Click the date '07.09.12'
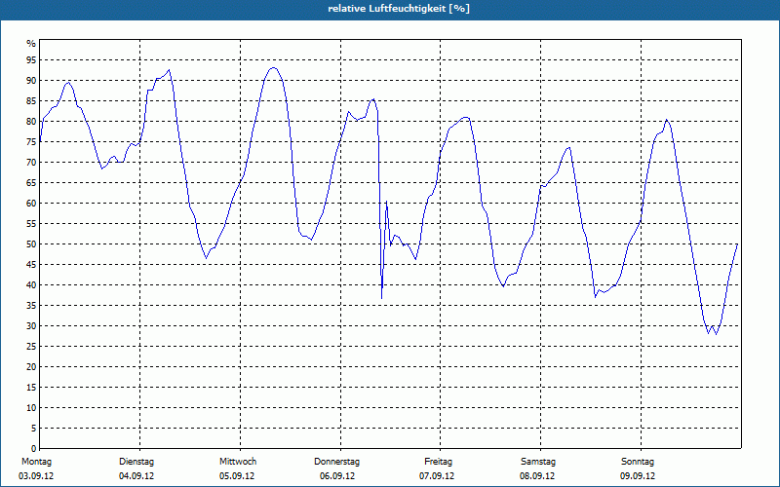The image size is (780, 487). pyautogui.click(x=437, y=476)
